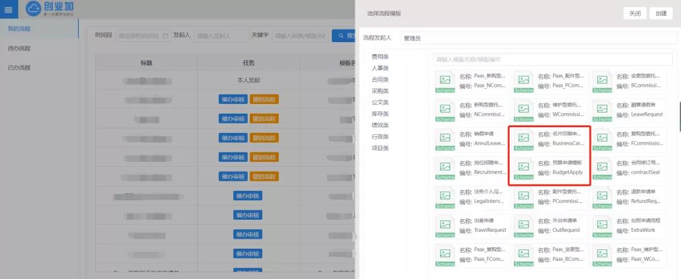Image resolution: width=681 pixels, height=279 pixels.
Task: Click the BusinessCard template scheme icon
Action: click(524, 139)
